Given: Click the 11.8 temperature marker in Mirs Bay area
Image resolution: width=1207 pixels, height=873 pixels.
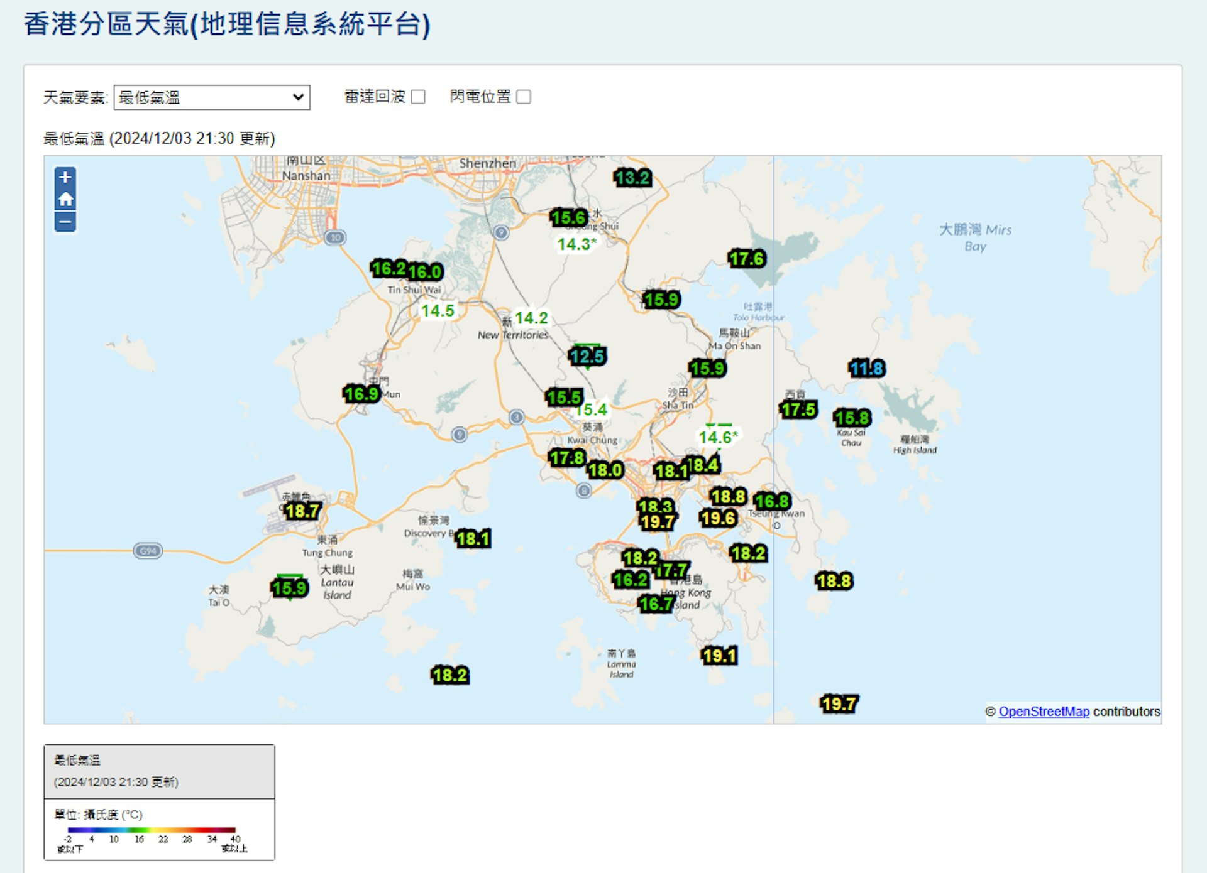Looking at the screenshot, I should click(866, 369).
